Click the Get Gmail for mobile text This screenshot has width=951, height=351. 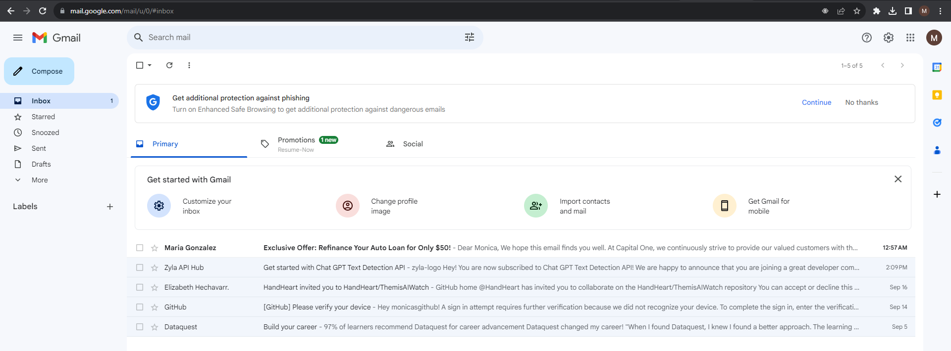[769, 206]
